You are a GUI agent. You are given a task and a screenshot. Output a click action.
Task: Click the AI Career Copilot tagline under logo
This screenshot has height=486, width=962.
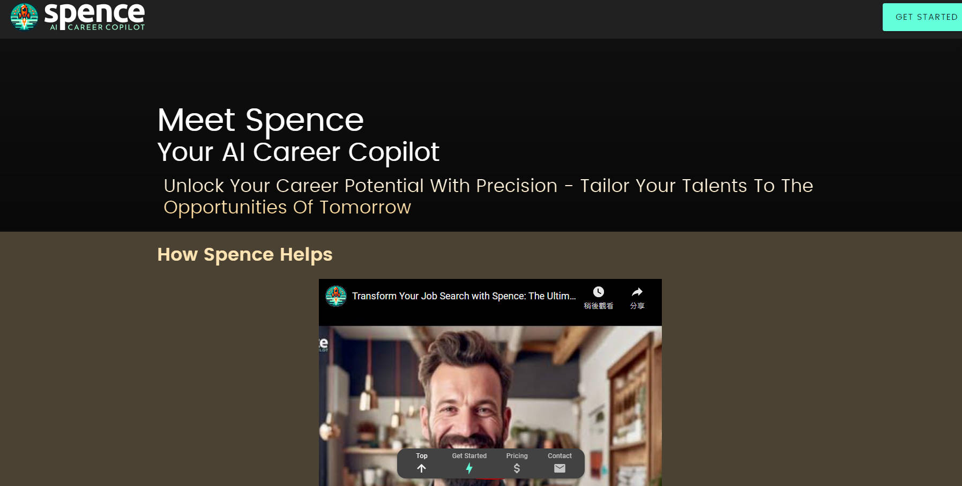click(96, 27)
